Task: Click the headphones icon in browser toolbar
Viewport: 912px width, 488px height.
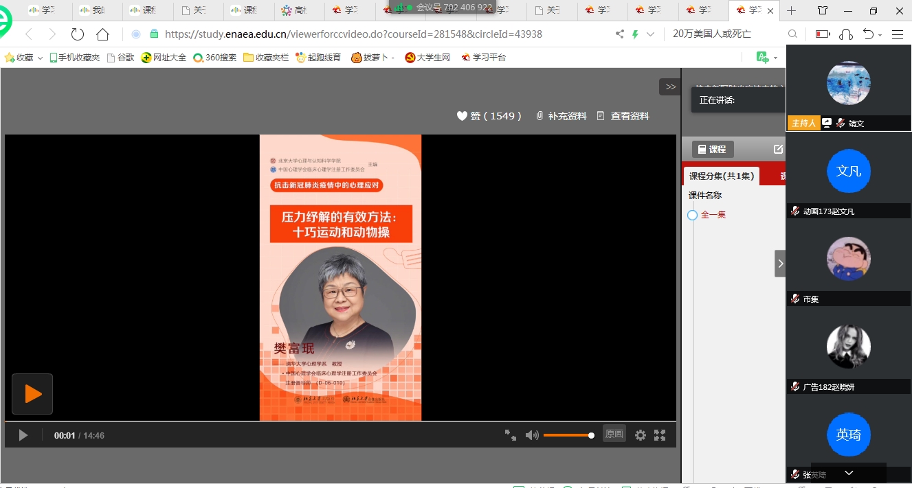Action: coord(846,34)
